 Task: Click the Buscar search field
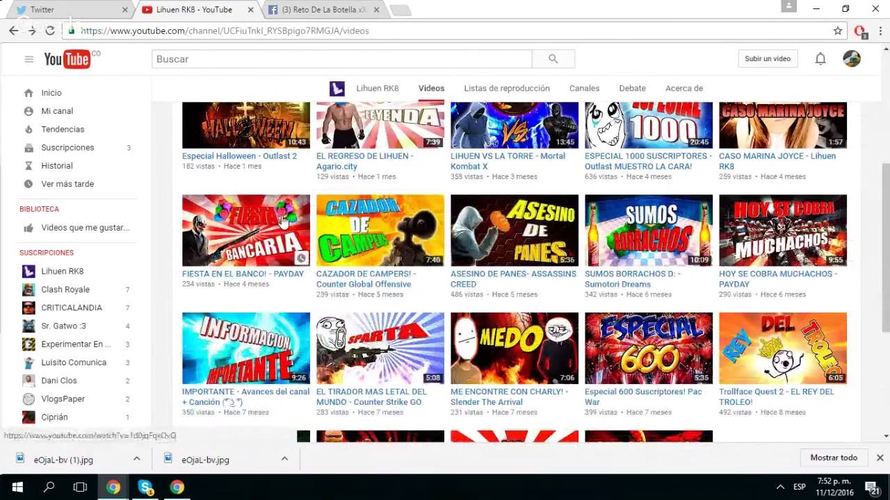342,59
